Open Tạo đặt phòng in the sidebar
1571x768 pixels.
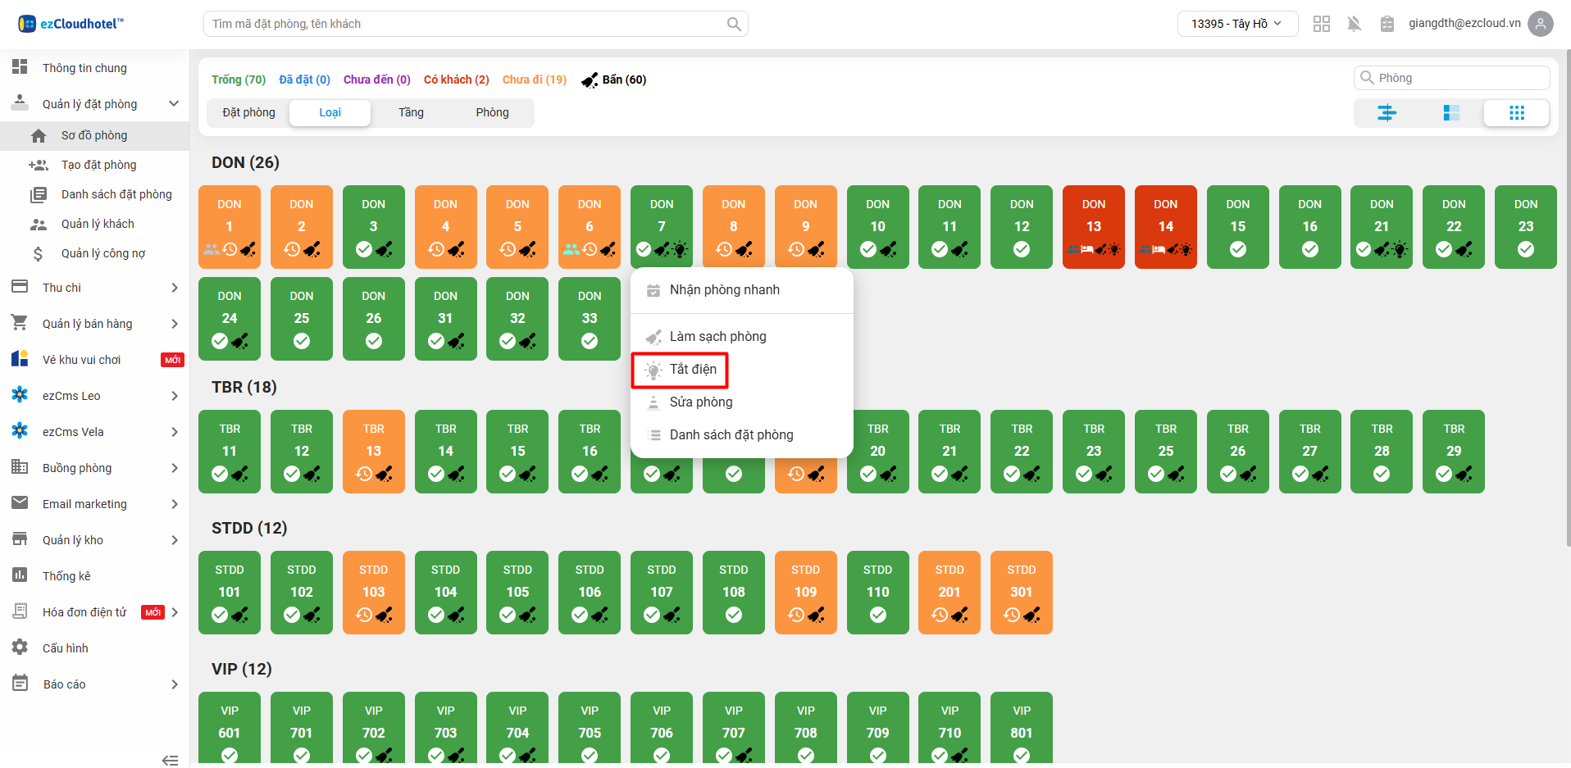98,165
